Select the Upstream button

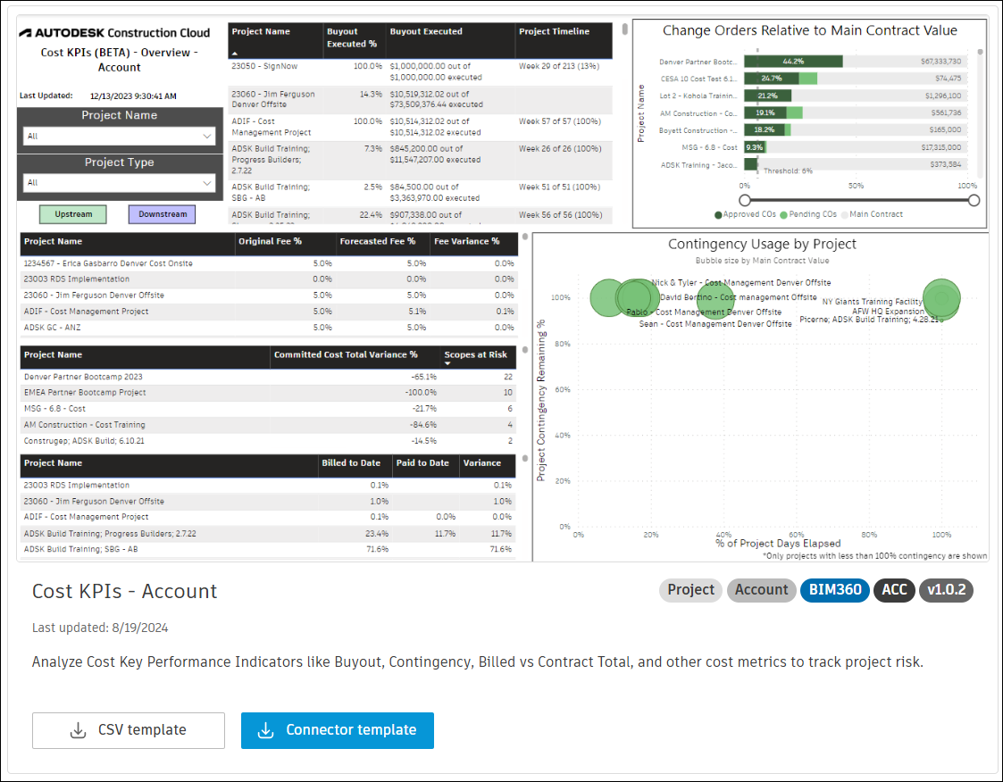pos(73,214)
